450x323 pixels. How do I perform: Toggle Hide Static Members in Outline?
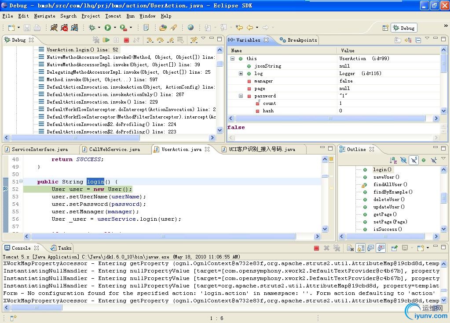click(413, 160)
